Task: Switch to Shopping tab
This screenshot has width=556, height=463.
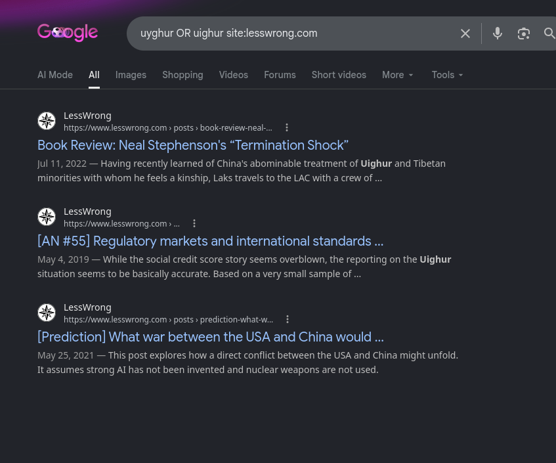Action: pyautogui.click(x=182, y=75)
